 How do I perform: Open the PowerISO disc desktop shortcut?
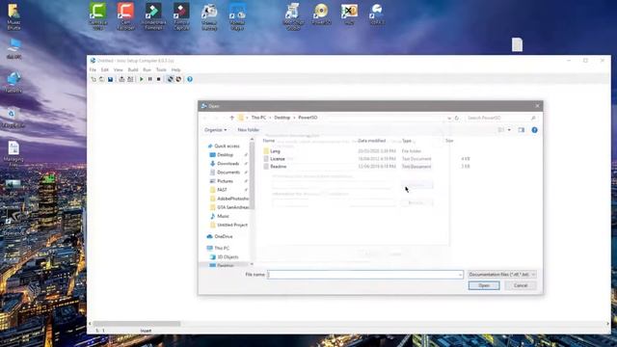pos(321,14)
